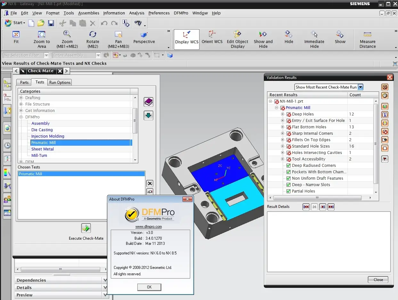Viewport: 398px width, 300px height.
Task: Click Immediate Hide tool
Action: 314,39
